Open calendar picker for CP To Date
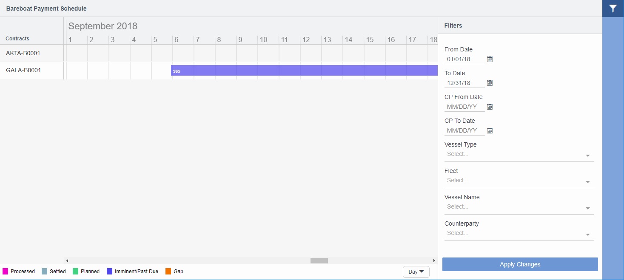This screenshot has width=624, height=280. (x=490, y=130)
